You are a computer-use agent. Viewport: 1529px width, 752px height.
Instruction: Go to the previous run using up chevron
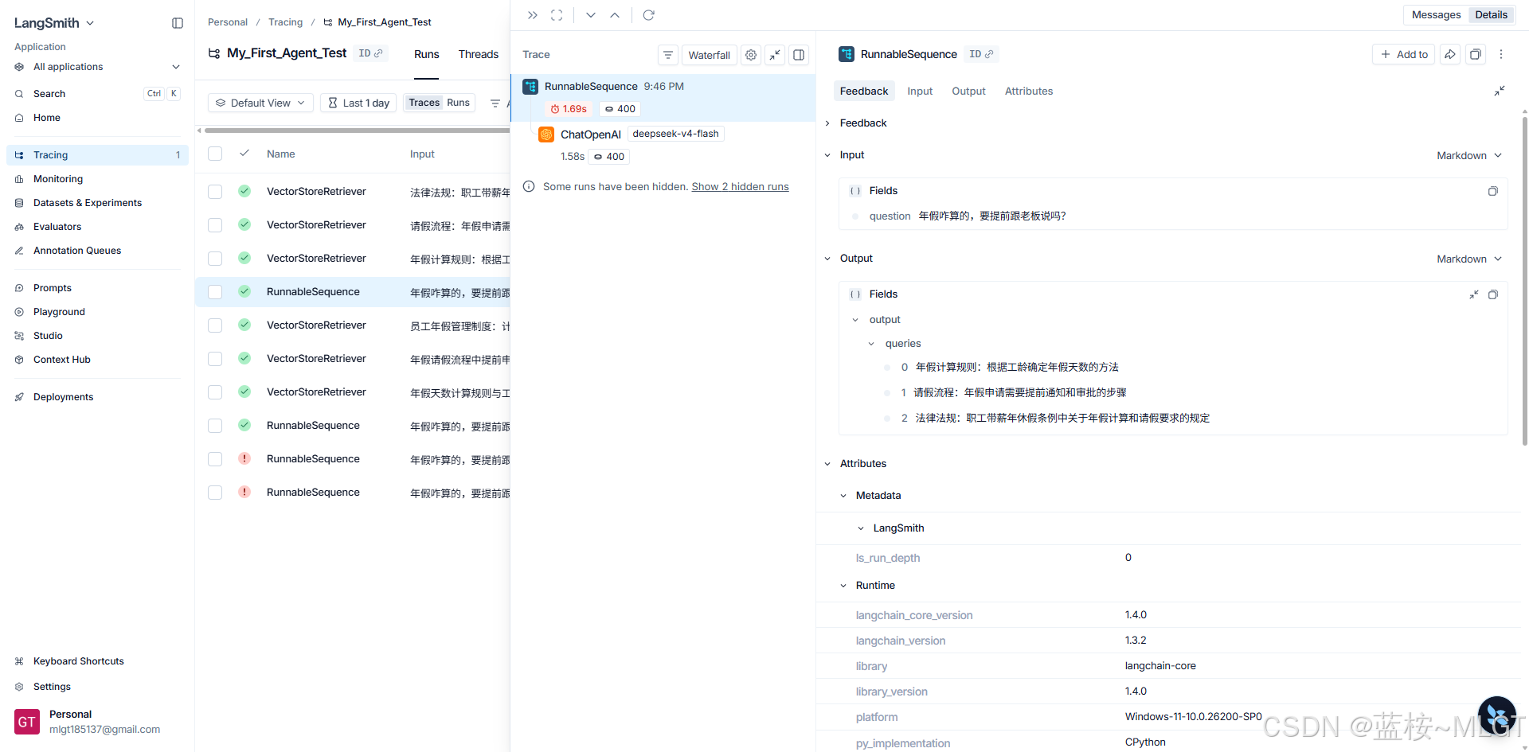pyautogui.click(x=615, y=15)
